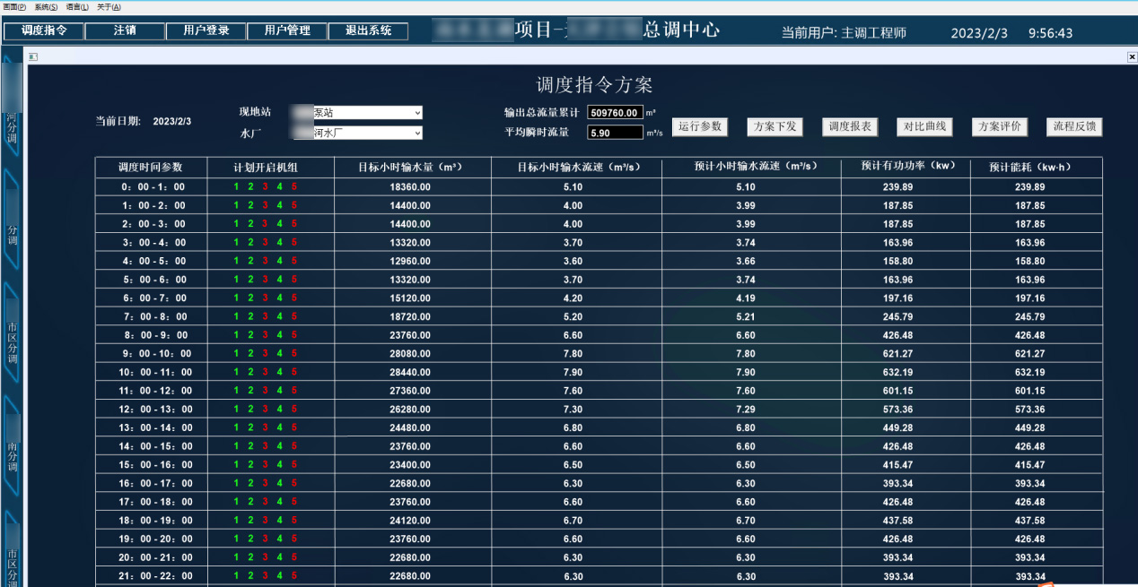Expand the 现地站 station dropdown

[417, 113]
